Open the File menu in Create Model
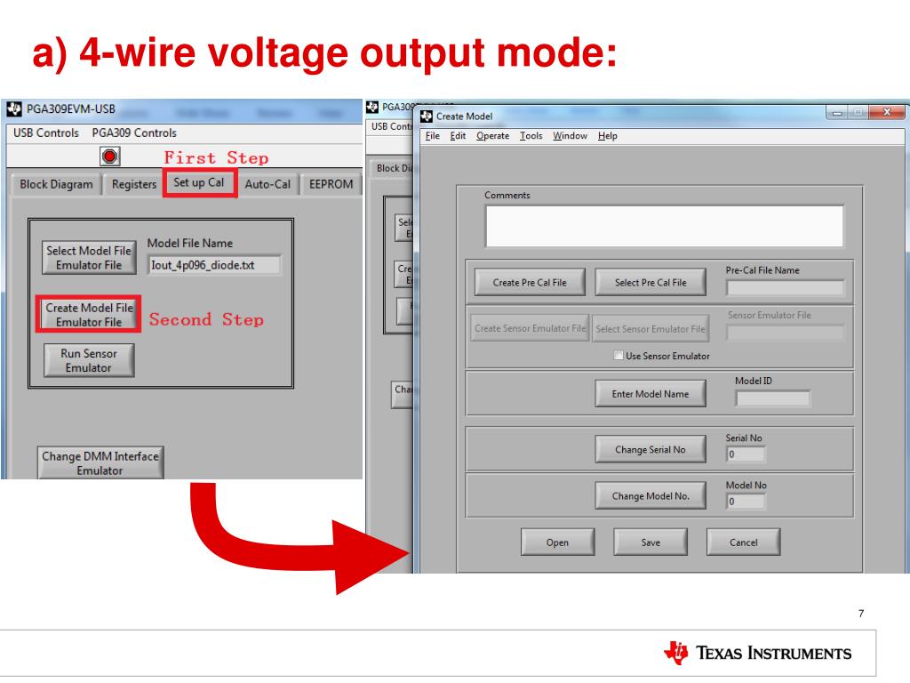Viewport: 910px width, 683px height. (433, 136)
